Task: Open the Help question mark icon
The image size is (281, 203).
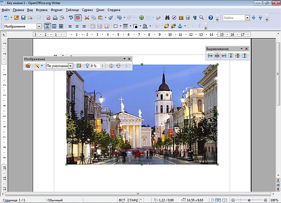Action: click(211, 18)
